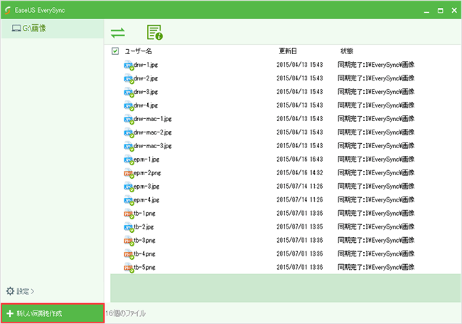Select file name drw-mac-2.jpg

(x=153, y=132)
